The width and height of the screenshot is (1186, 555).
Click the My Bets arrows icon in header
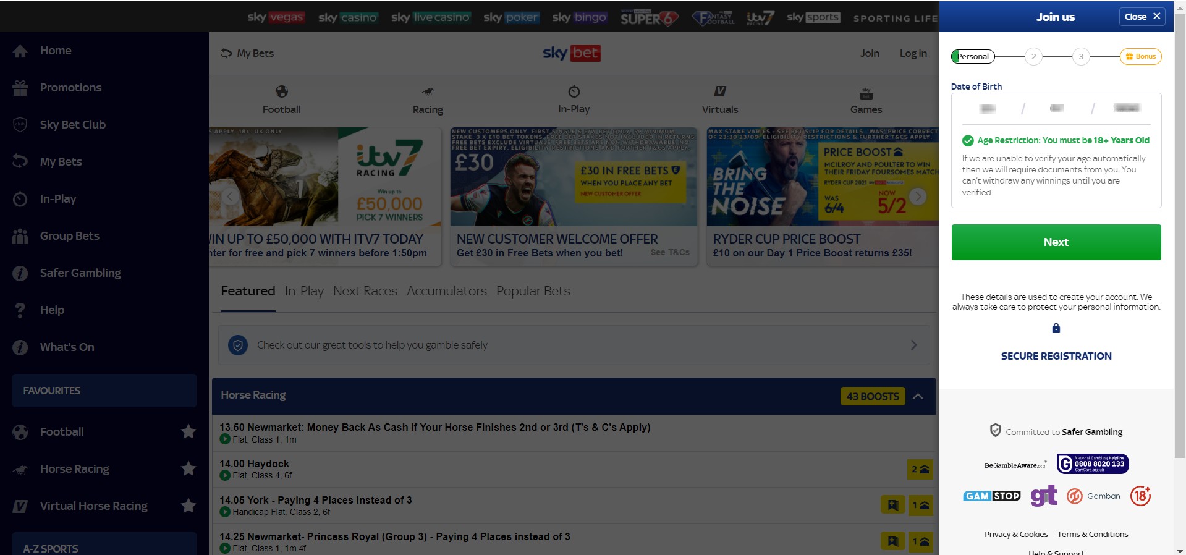226,53
